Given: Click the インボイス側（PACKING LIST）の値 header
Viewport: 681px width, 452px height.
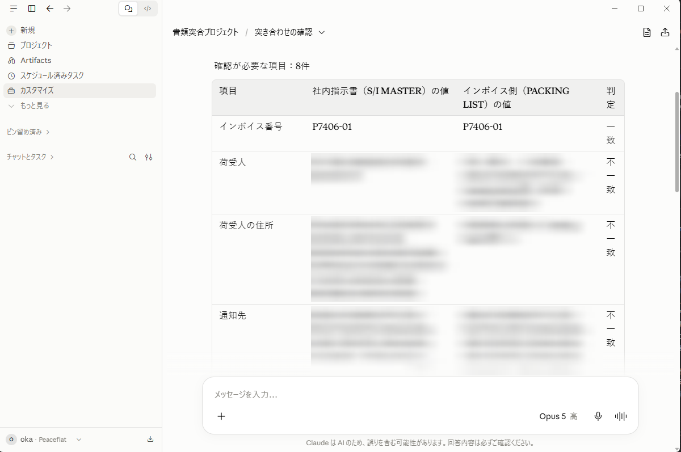Looking at the screenshot, I should 516,98.
